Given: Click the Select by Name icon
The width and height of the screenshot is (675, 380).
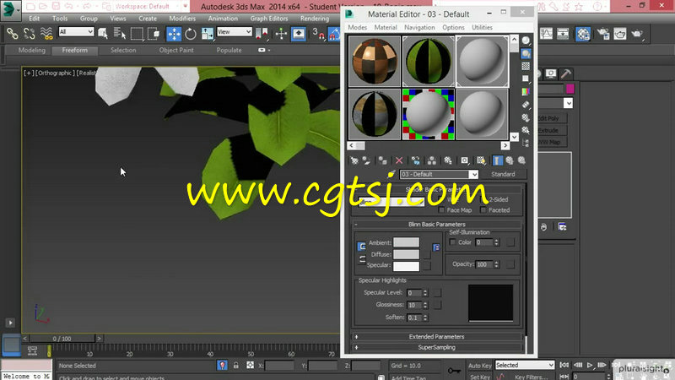Looking at the screenshot, I should coord(119,33).
